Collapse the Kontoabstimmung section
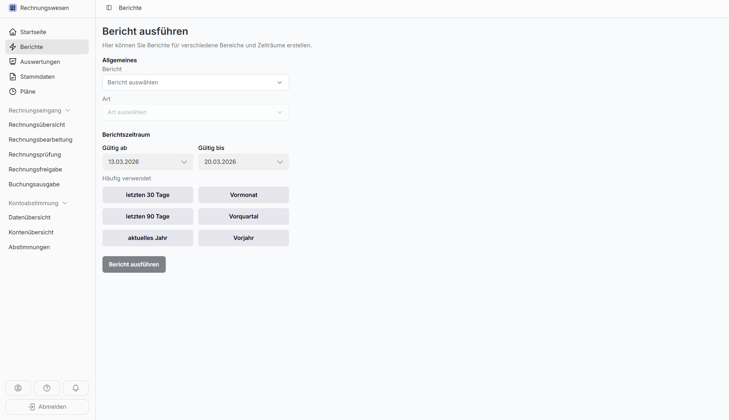 (x=65, y=203)
